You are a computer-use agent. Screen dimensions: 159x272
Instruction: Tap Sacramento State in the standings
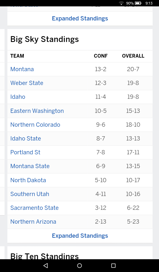click(34, 208)
